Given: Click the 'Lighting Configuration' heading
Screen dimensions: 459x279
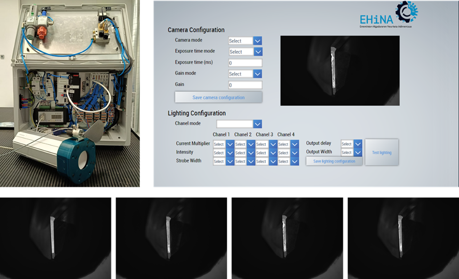Looking at the screenshot, I should (197, 113).
